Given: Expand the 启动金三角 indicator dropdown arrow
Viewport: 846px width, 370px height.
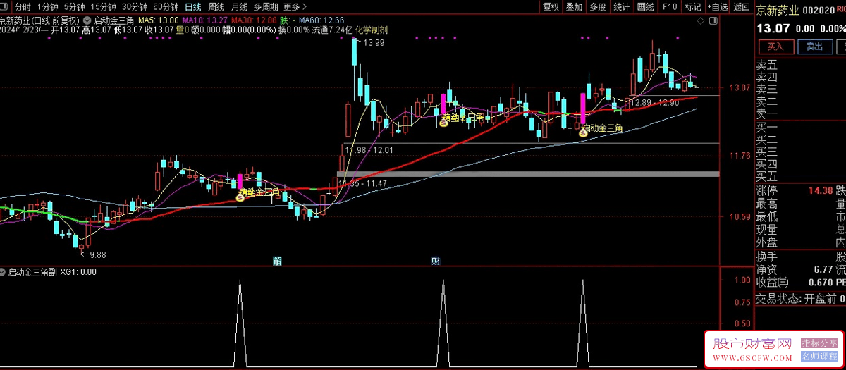Looking at the screenshot, I should [x=87, y=20].
